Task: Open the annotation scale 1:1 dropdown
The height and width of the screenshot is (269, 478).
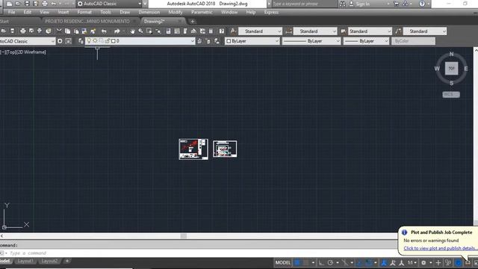Action: [412, 262]
